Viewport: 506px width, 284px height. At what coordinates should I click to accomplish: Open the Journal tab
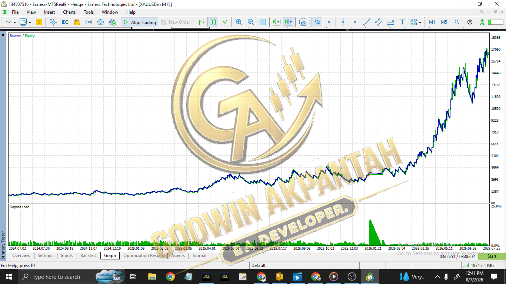[199, 256]
